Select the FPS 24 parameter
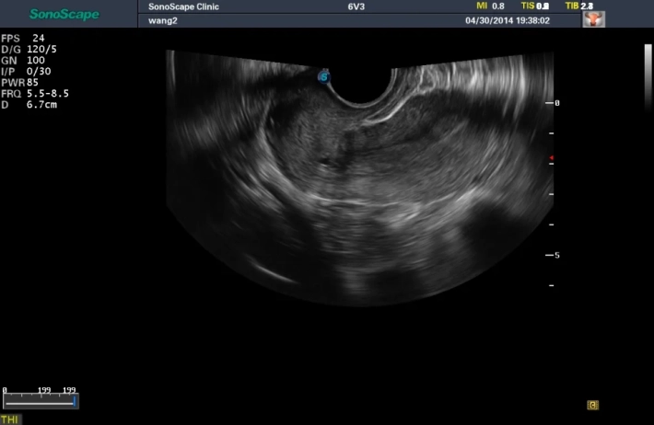Viewport: 654px width, 425px height. tap(25, 38)
